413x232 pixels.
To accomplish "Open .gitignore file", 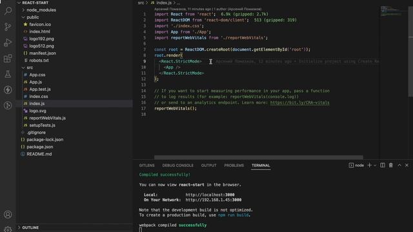I will 36,133.
